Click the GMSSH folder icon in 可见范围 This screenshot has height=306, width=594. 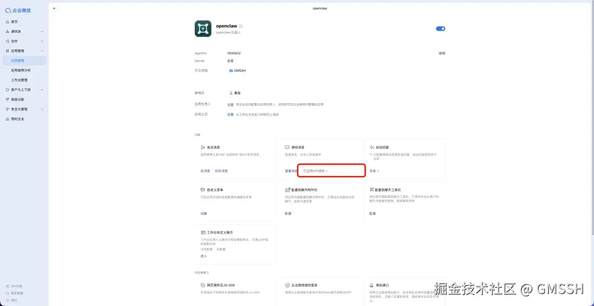[231, 71]
